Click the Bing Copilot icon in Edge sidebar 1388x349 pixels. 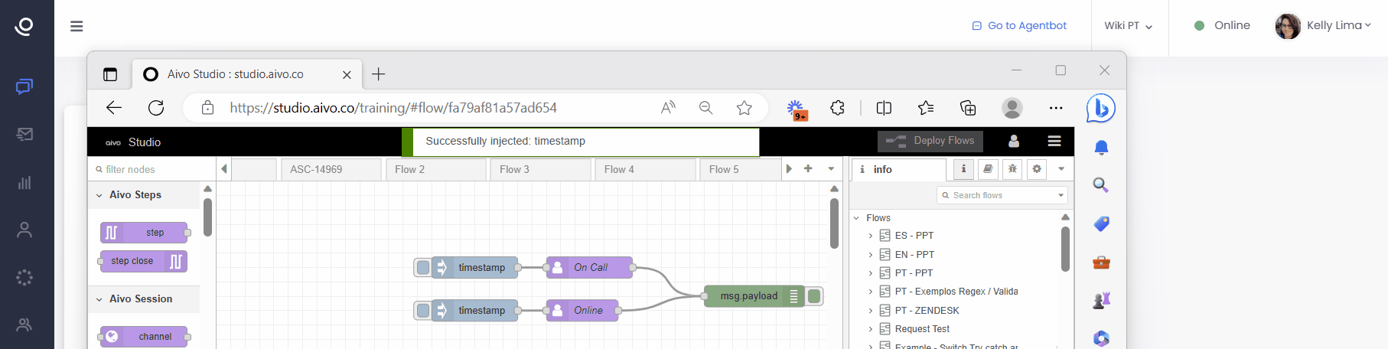pos(1101,108)
